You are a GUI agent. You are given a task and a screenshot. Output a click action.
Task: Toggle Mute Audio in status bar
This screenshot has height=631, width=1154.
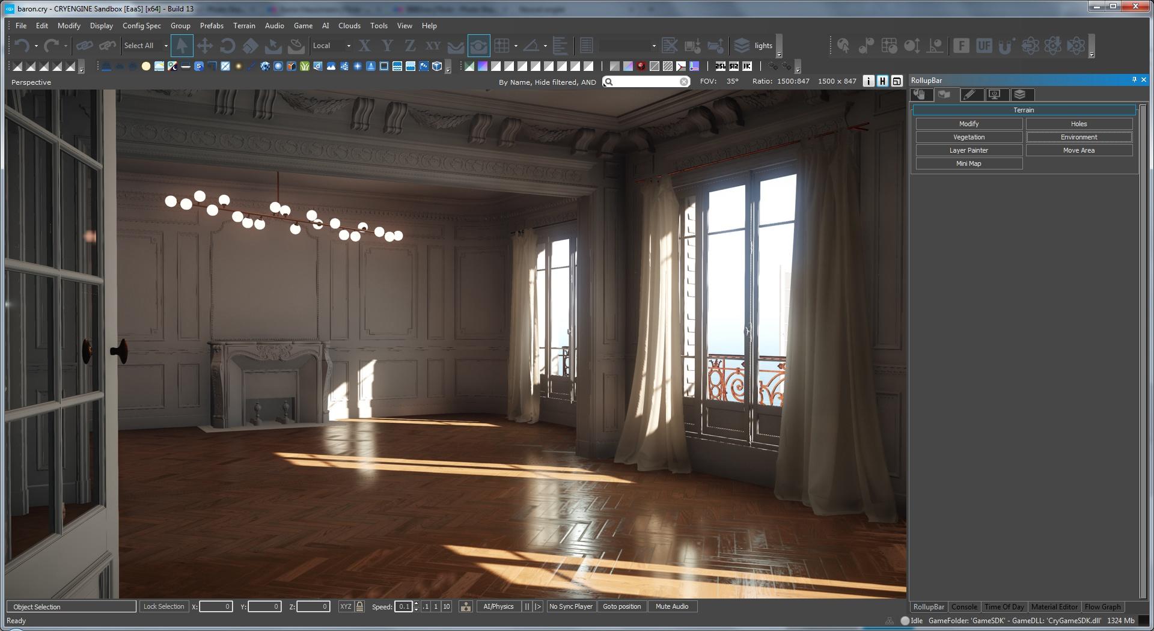point(671,606)
